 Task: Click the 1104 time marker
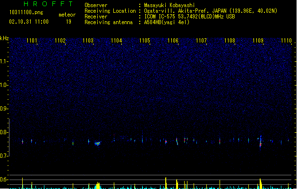117,41
